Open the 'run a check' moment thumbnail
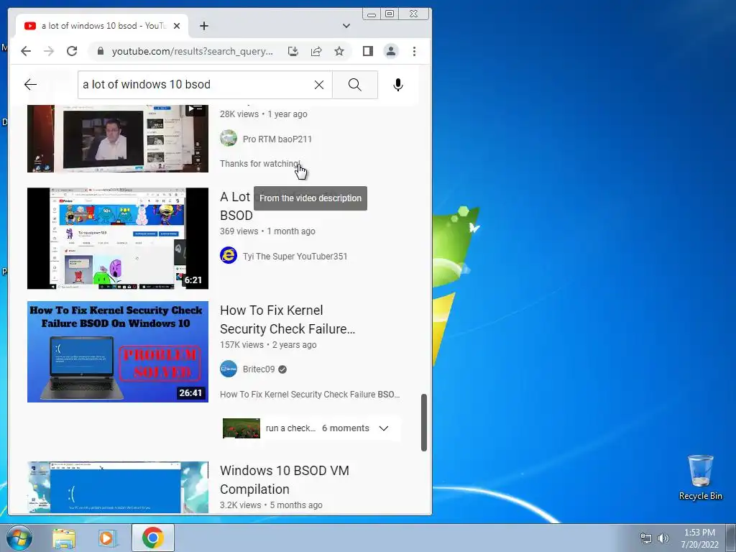 click(241, 428)
